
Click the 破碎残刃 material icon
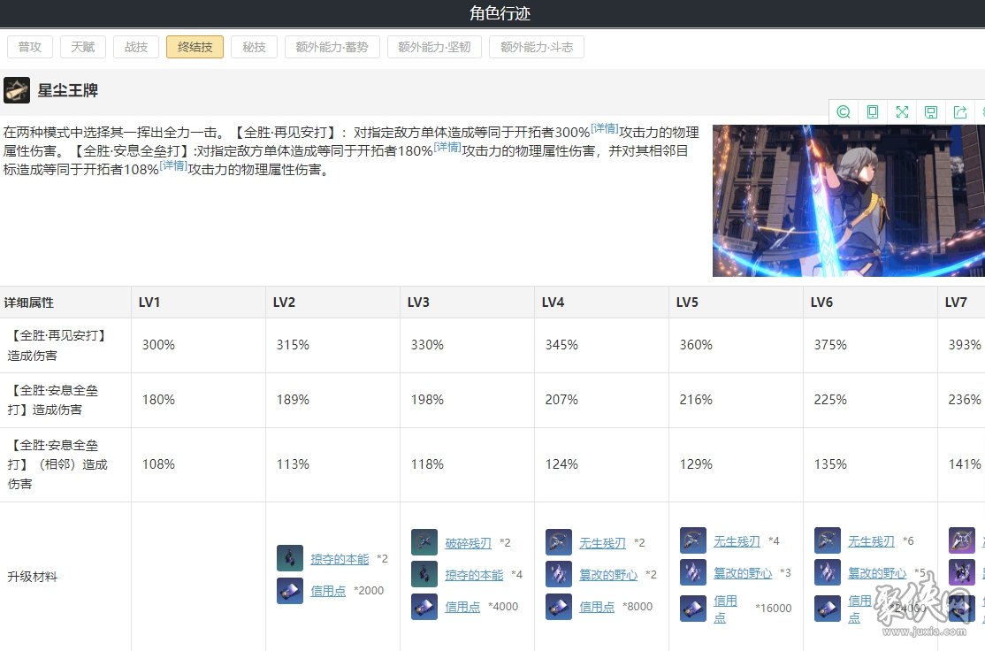click(x=424, y=541)
